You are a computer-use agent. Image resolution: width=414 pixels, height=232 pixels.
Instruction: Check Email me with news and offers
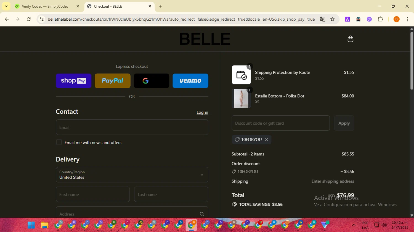point(59,142)
